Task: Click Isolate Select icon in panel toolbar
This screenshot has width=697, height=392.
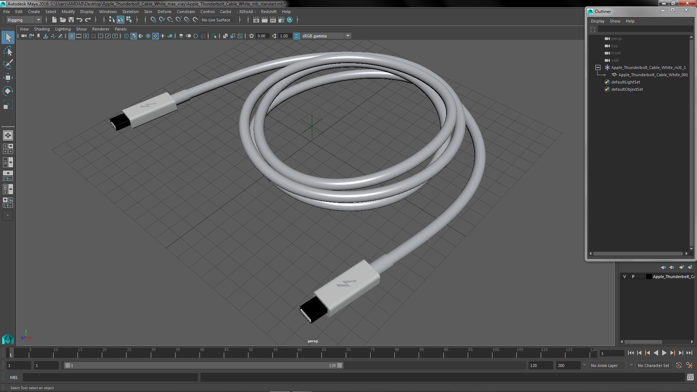Action: click(214, 36)
